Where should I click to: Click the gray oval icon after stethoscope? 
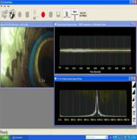[x=20, y=15]
